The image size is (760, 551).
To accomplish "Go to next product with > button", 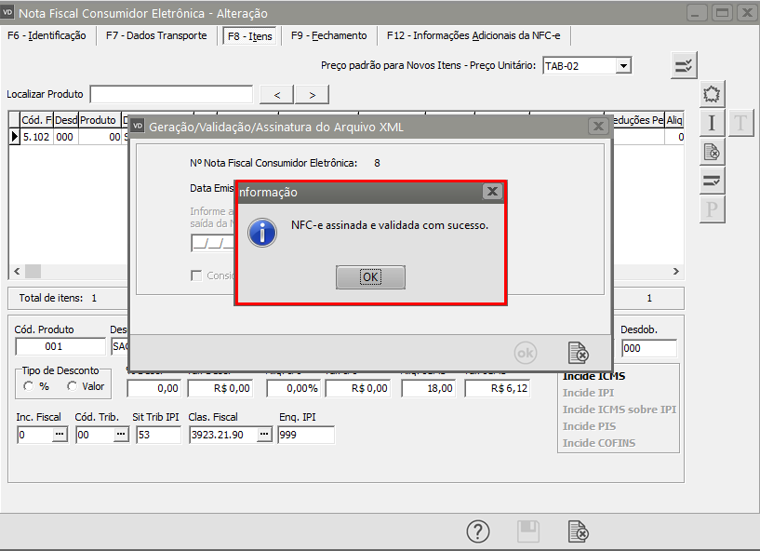I will (x=313, y=95).
